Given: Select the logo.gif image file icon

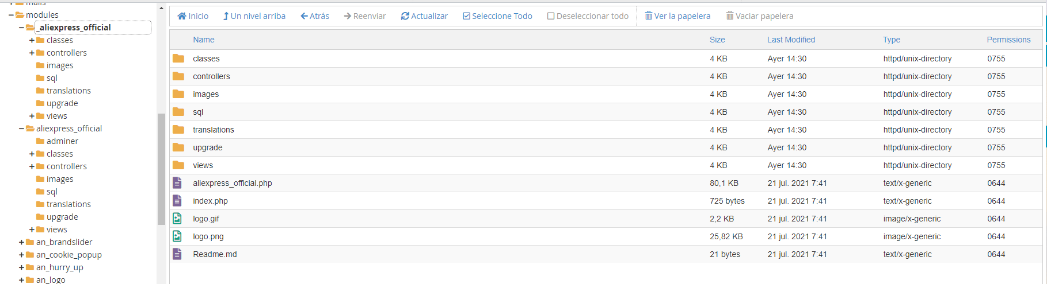Looking at the screenshot, I should [177, 219].
